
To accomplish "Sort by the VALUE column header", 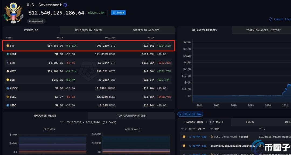I will [x=151, y=38].
